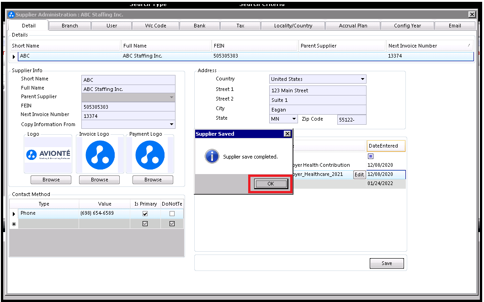Open the Branch tab
The height and width of the screenshot is (302, 484).
click(x=70, y=26)
